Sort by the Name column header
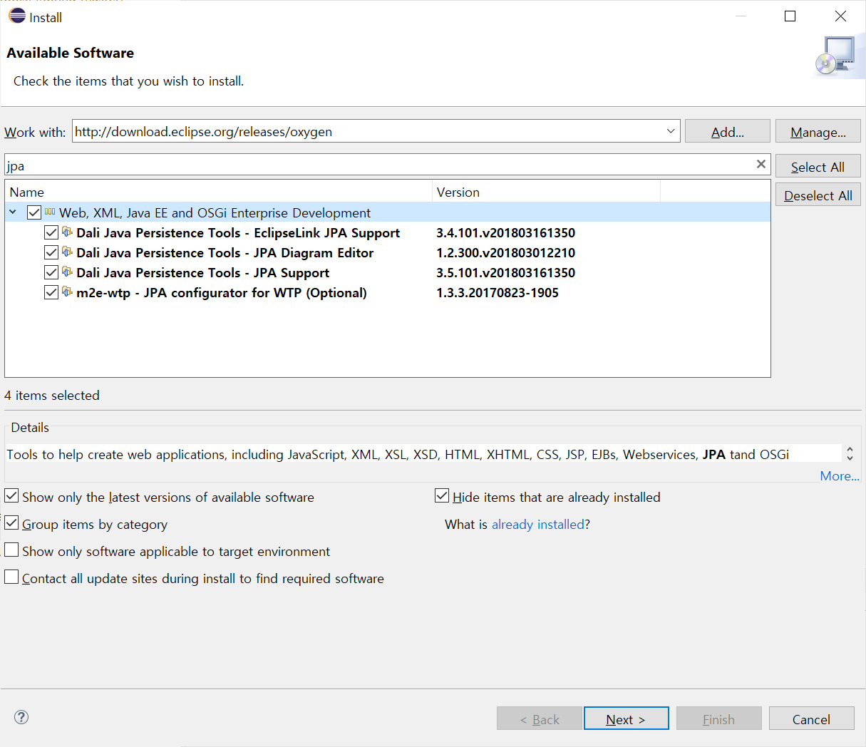Viewport: 866px width, 747px height. tap(218, 192)
